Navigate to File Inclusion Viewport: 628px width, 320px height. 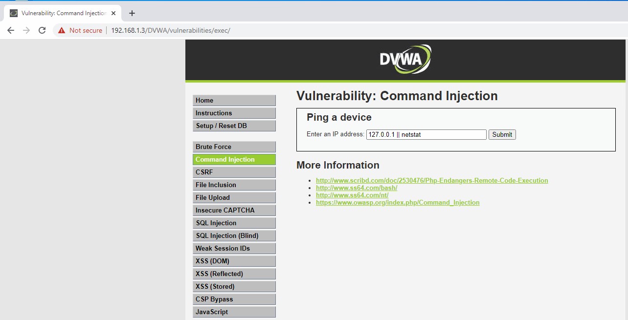234,185
